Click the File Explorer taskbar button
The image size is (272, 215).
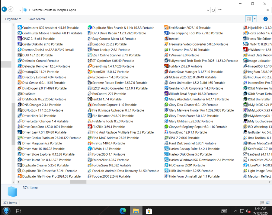[x=136, y=210]
